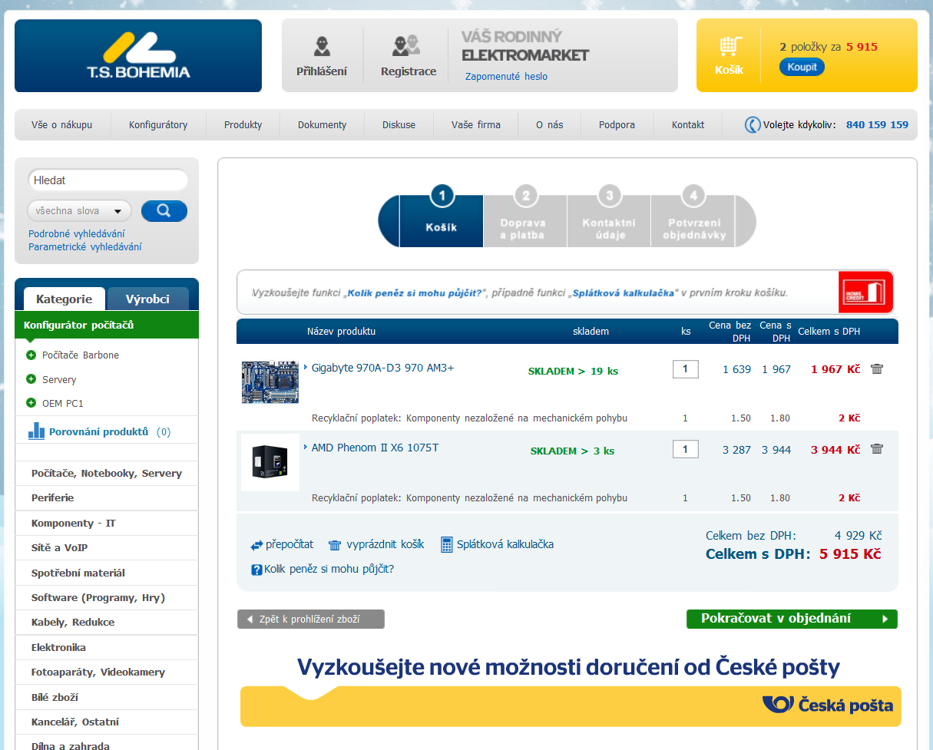This screenshot has width=933, height=750.
Task: Open 'O nás' menu item
Action: coord(549,124)
